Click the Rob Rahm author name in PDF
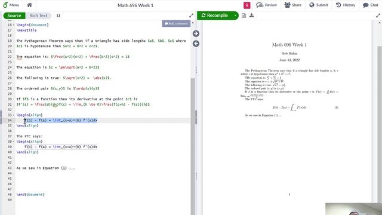The width and height of the screenshot is (382, 215). (289, 53)
